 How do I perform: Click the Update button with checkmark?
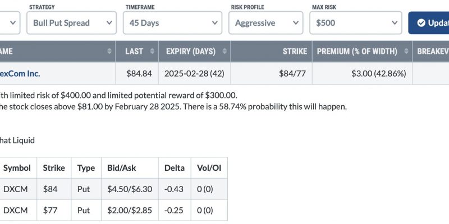point(429,23)
